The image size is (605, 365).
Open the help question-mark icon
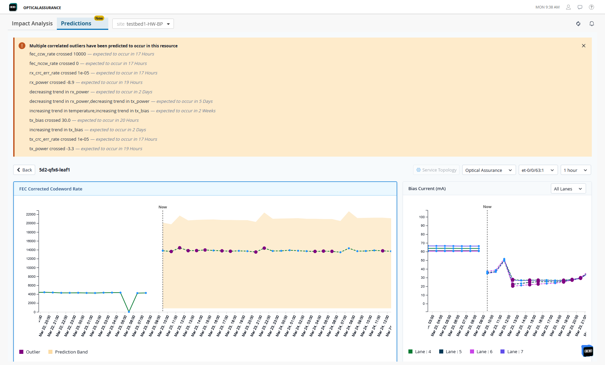pyautogui.click(x=591, y=7)
